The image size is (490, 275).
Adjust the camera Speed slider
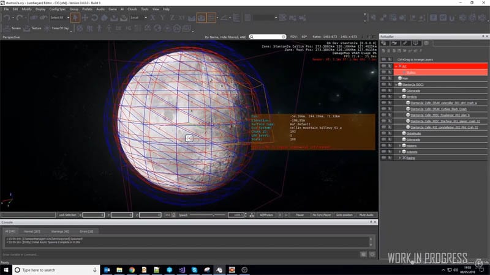point(207,215)
